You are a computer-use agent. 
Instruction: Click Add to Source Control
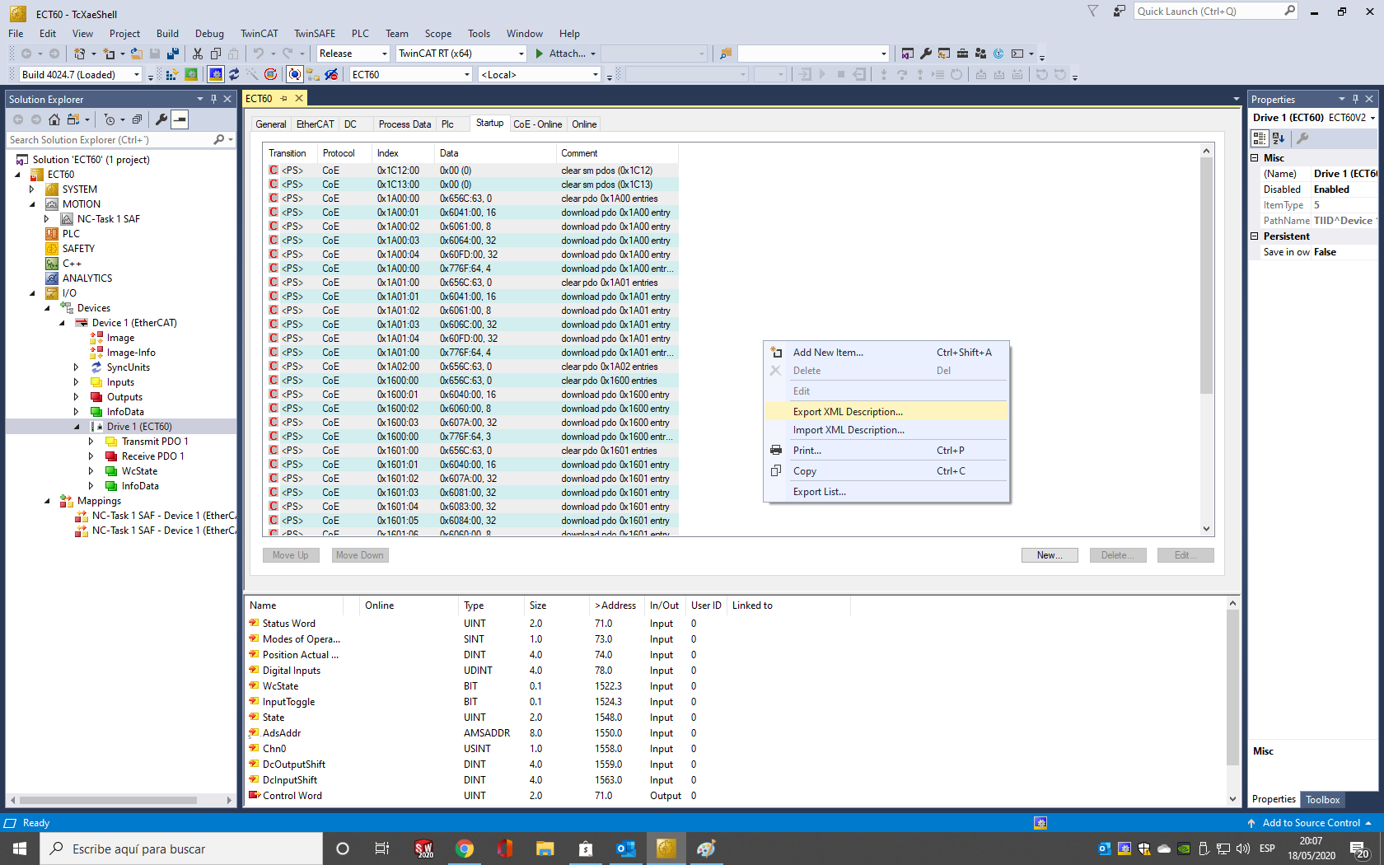click(1310, 823)
